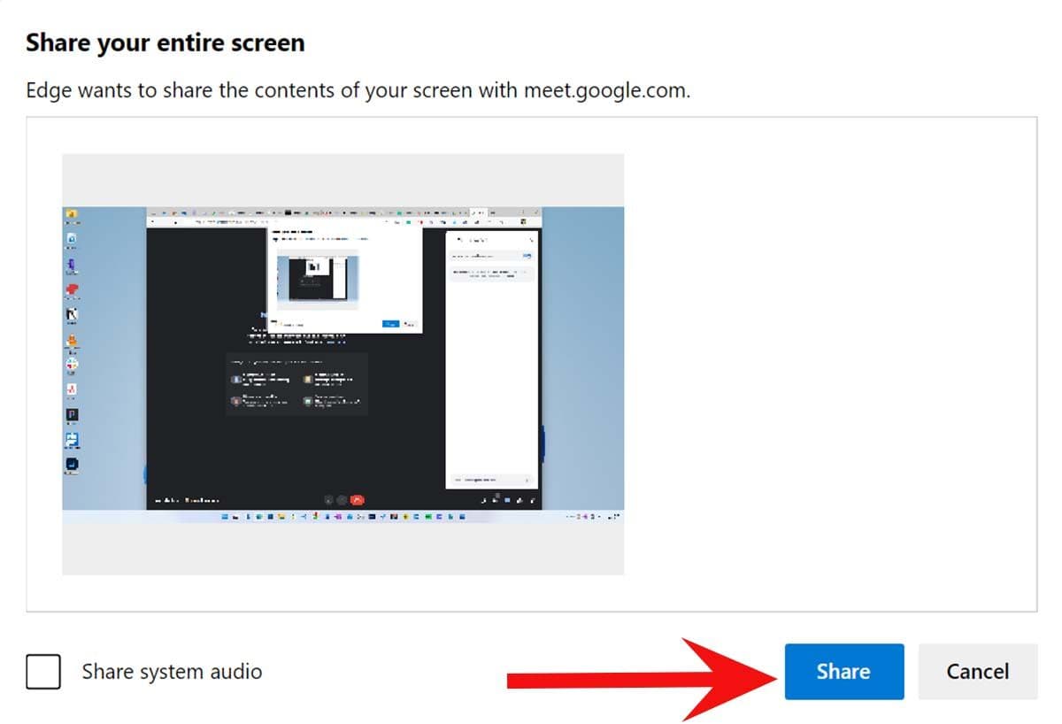Click the VLC cone icon in the preview
This screenshot has width=1062, height=724.
pyautogui.click(x=72, y=340)
